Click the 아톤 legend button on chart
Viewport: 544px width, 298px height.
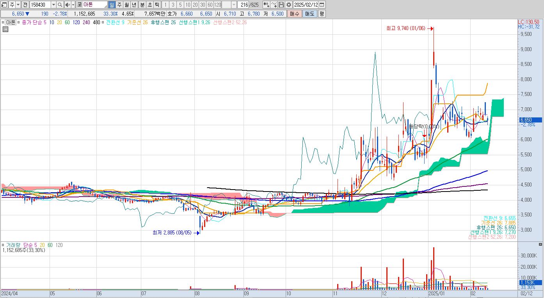10,22
